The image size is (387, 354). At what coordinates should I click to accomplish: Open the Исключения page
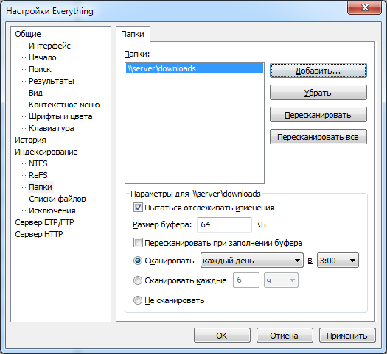point(52,210)
